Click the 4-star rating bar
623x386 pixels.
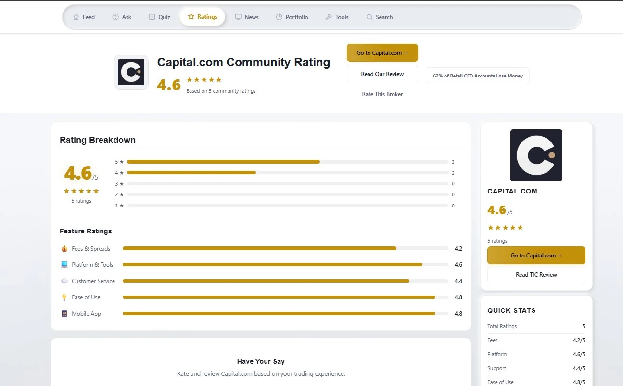(x=288, y=173)
